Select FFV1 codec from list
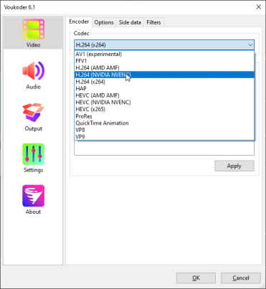266x289 pixels. 164,61
